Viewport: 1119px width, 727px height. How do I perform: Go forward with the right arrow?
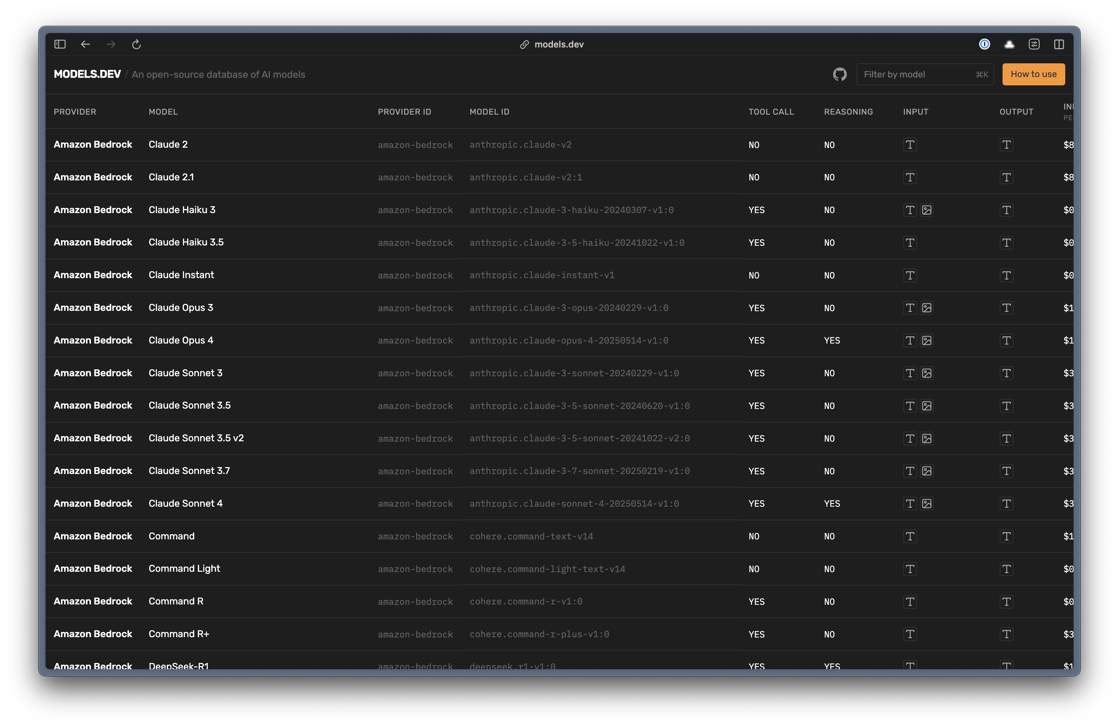coord(111,44)
